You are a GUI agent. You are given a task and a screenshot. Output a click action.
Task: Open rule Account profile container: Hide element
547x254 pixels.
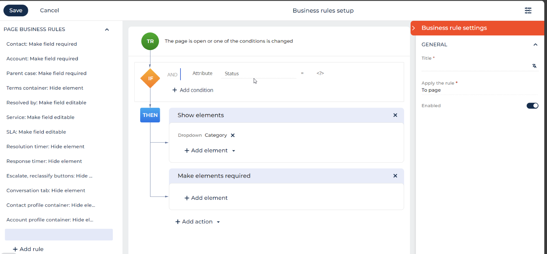coord(50,220)
